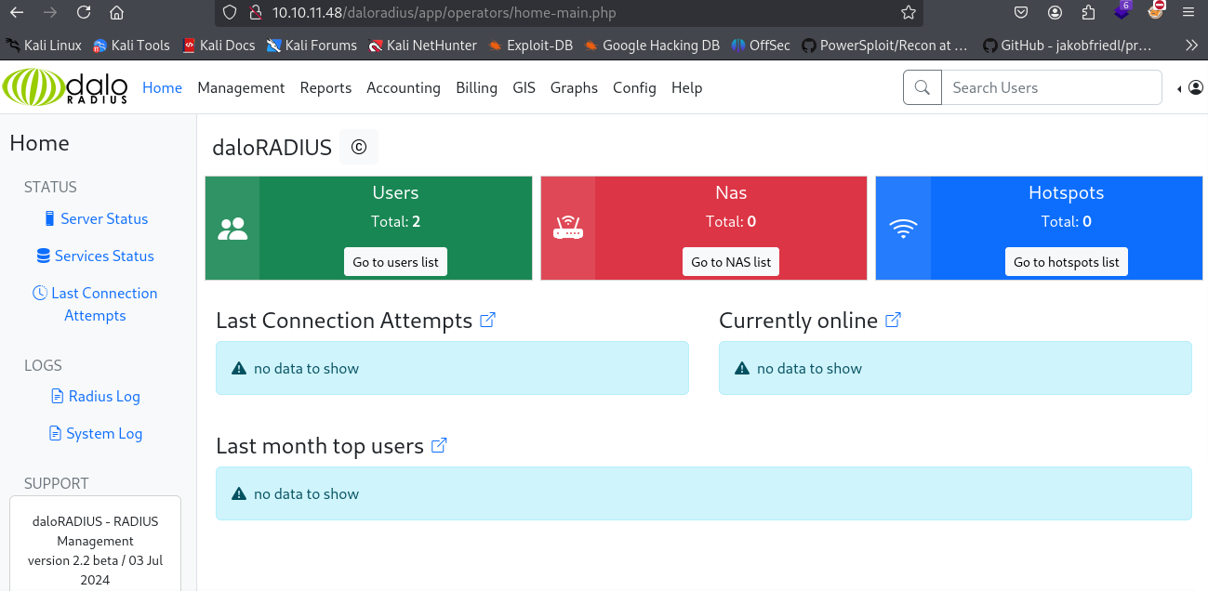Open the OffSec bookmark

760,45
